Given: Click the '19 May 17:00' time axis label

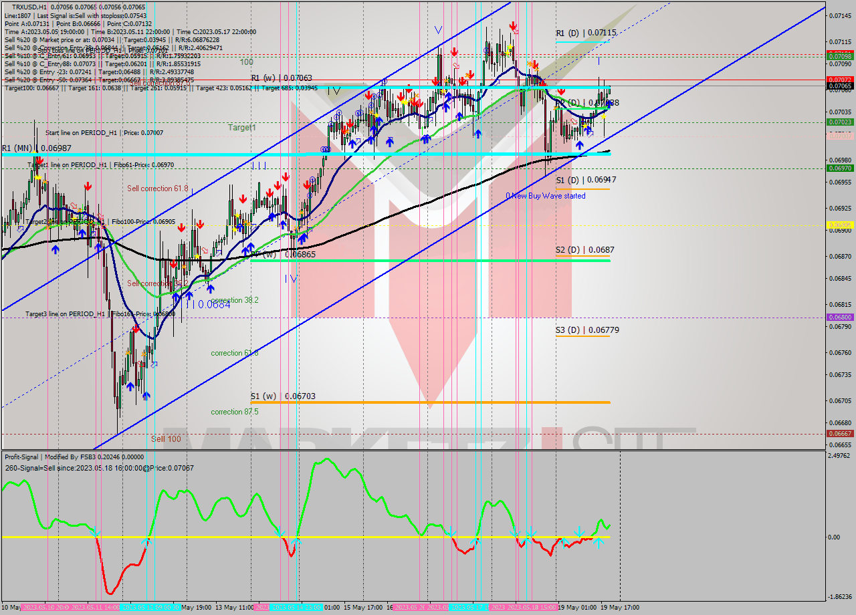Looking at the screenshot, I should pyautogui.click(x=620, y=608).
